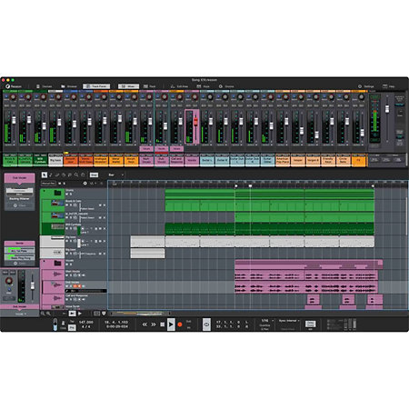This screenshot has width=409, height=409.
Task: Open Help in top bar
Action: click(x=389, y=86)
